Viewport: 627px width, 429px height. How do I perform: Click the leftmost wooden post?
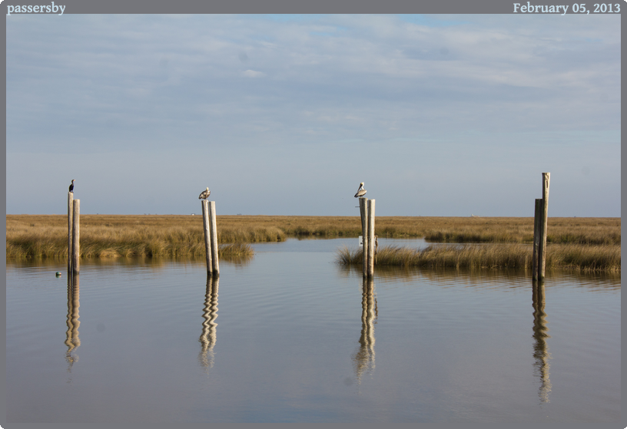73,234
